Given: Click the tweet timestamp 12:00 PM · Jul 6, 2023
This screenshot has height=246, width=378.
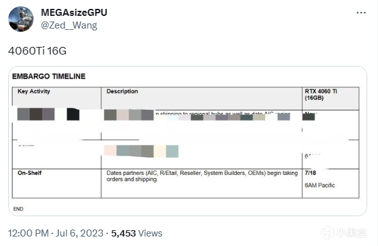Looking at the screenshot, I should (x=56, y=233).
